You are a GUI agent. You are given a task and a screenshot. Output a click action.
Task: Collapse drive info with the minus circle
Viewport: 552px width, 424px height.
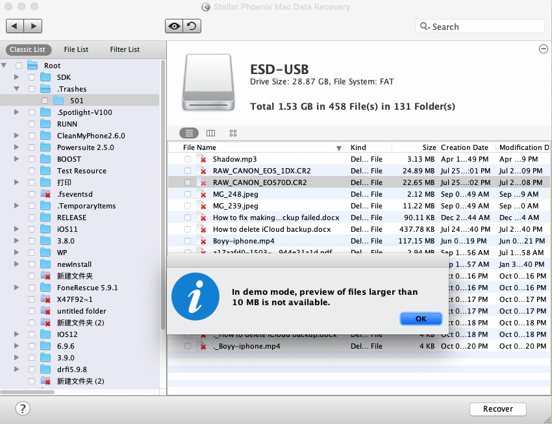click(x=543, y=49)
